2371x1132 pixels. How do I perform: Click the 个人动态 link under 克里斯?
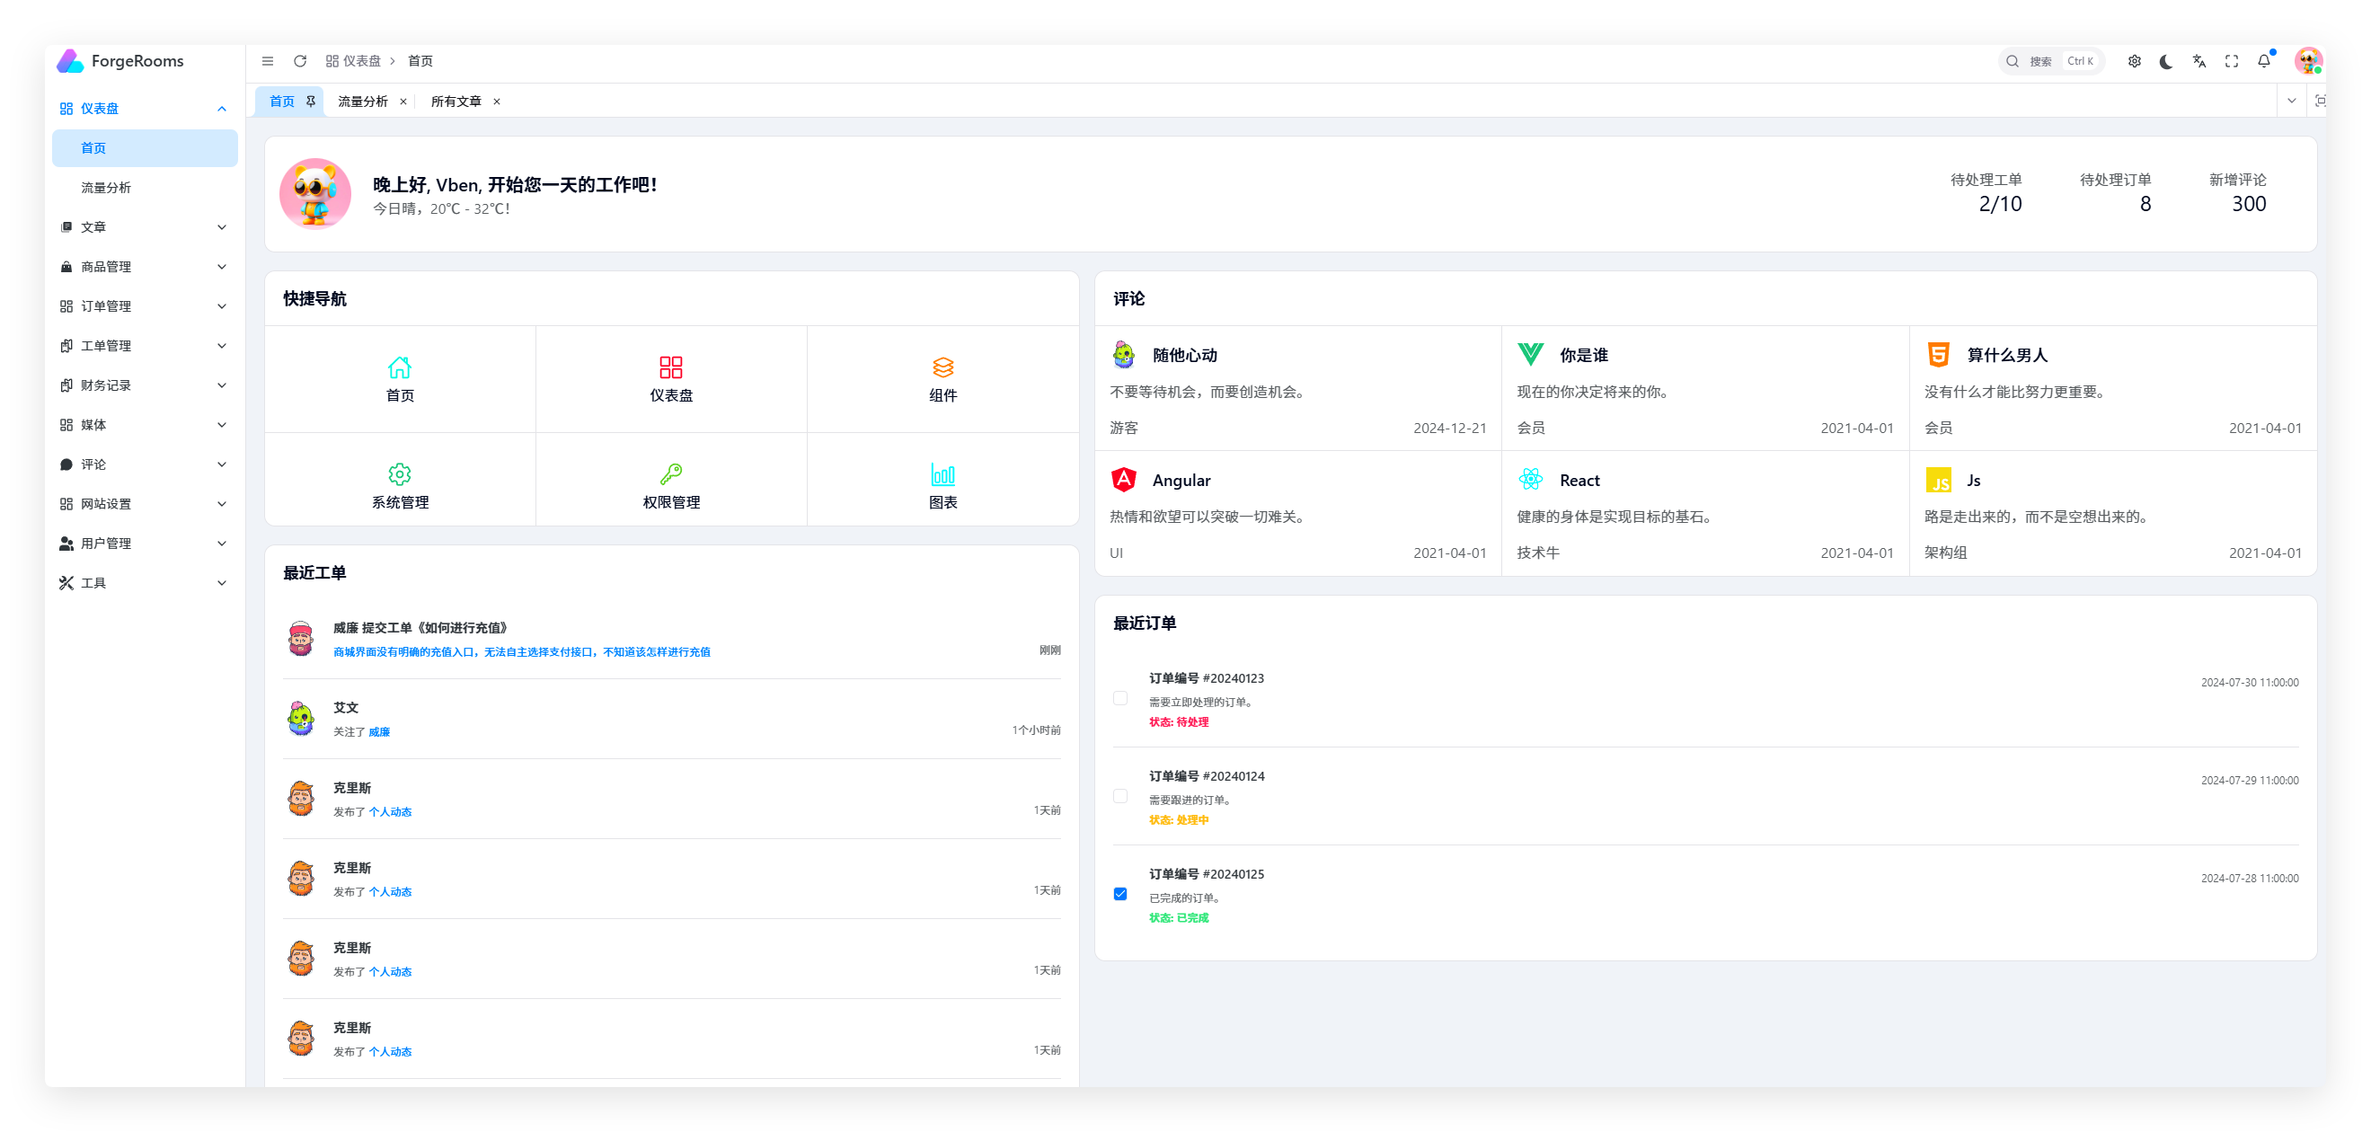click(x=390, y=812)
